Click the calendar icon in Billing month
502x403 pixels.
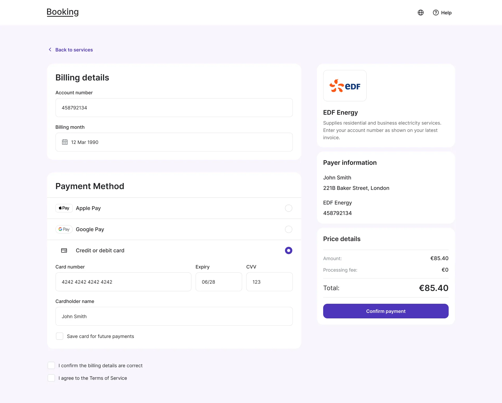(65, 142)
